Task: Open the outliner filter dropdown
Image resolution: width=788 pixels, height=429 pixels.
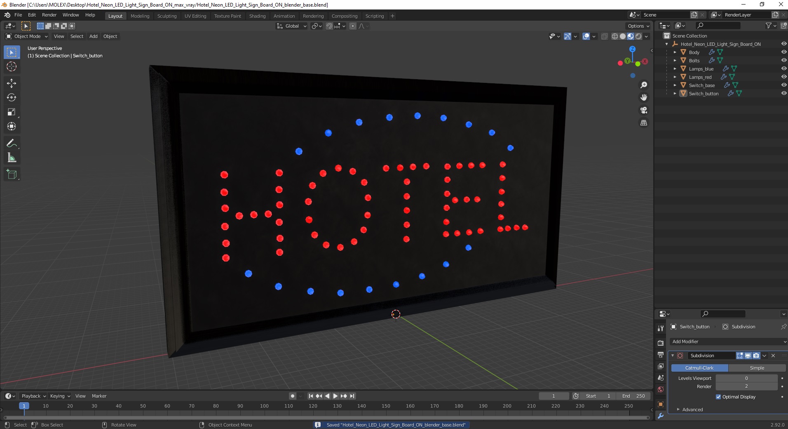Action: [x=771, y=26]
